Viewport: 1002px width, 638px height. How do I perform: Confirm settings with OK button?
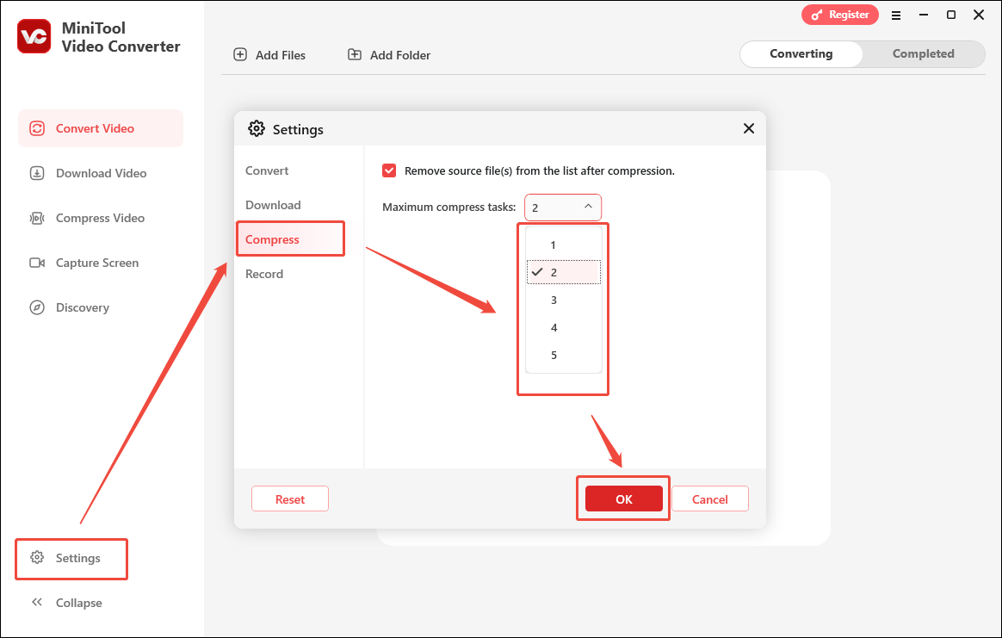pyautogui.click(x=623, y=498)
